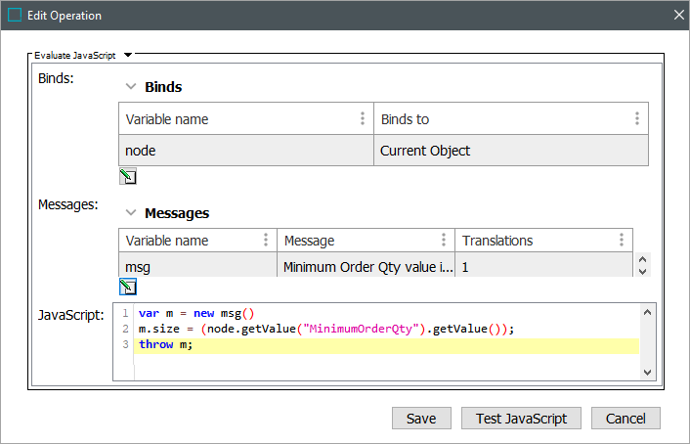The width and height of the screenshot is (690, 444).
Task: Click the Test JavaScript button
Action: coord(521,419)
